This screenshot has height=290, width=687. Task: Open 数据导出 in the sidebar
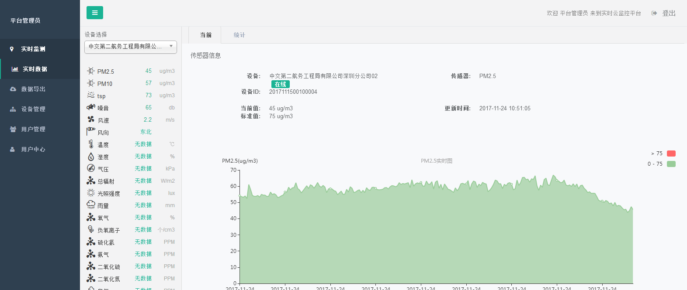33,89
